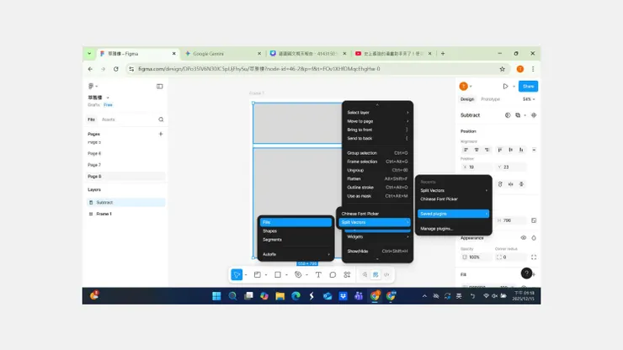Viewport: 623px width, 350px height.
Task: Click align right icon
Action: pyautogui.click(x=487, y=150)
